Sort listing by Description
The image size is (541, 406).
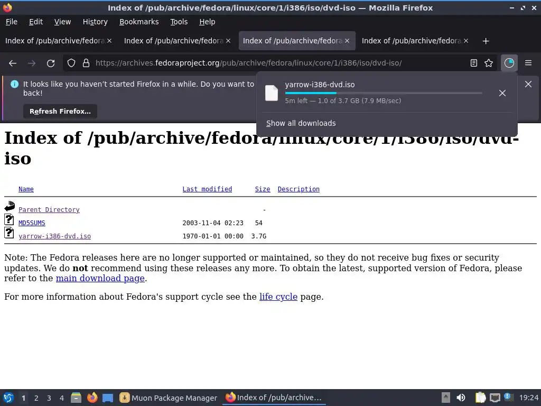(x=299, y=189)
